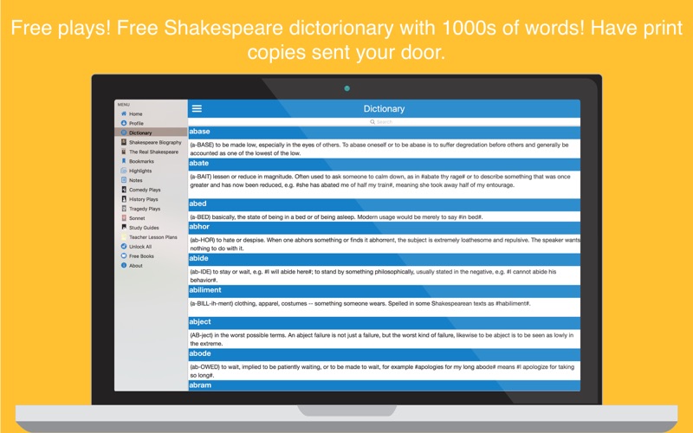This screenshot has width=693, height=433.
Task: Open Free Books menu label
Action: click(x=141, y=256)
